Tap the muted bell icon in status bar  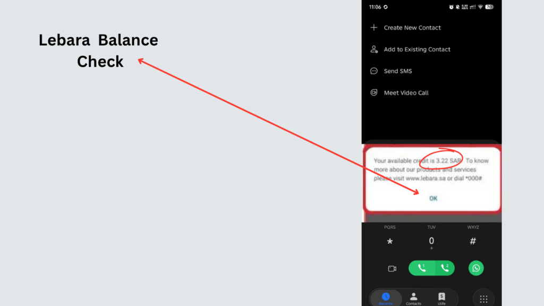click(x=457, y=7)
